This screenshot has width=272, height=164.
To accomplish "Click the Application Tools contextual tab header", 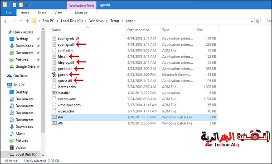I will click(81, 5).
